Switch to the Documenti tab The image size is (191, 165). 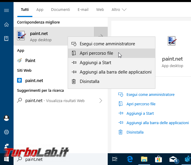click(x=61, y=10)
